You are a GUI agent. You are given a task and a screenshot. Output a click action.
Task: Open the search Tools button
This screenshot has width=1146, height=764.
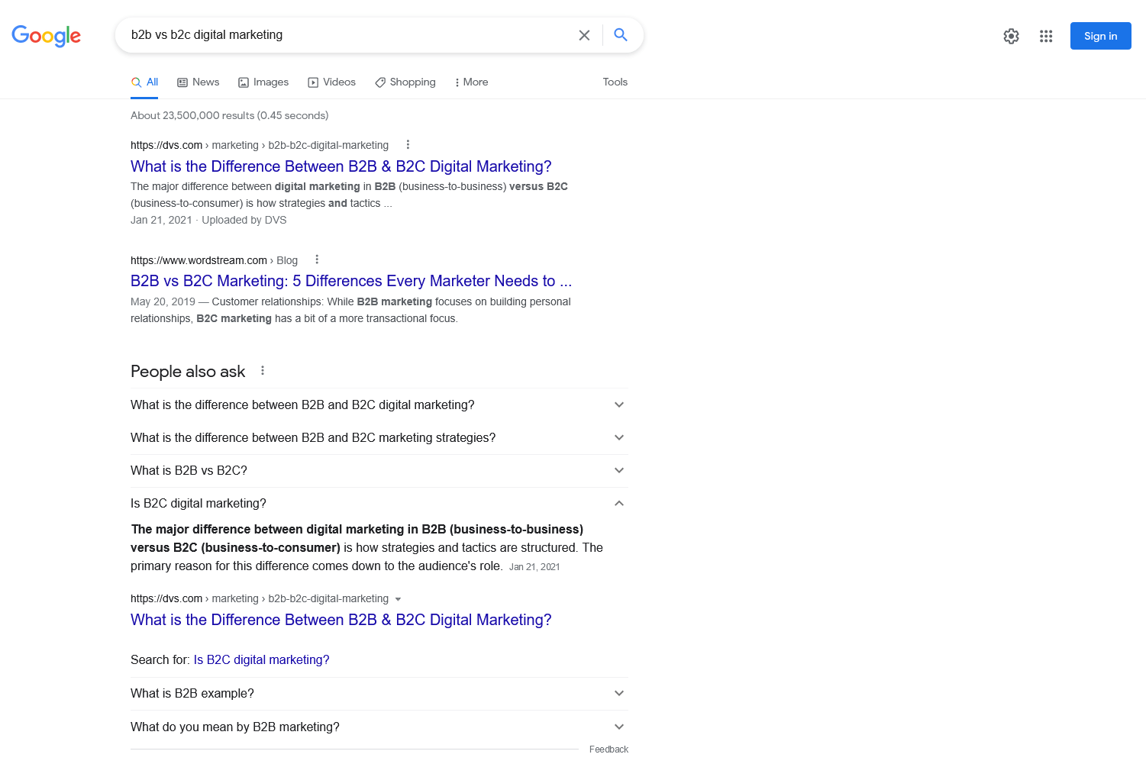(x=615, y=82)
